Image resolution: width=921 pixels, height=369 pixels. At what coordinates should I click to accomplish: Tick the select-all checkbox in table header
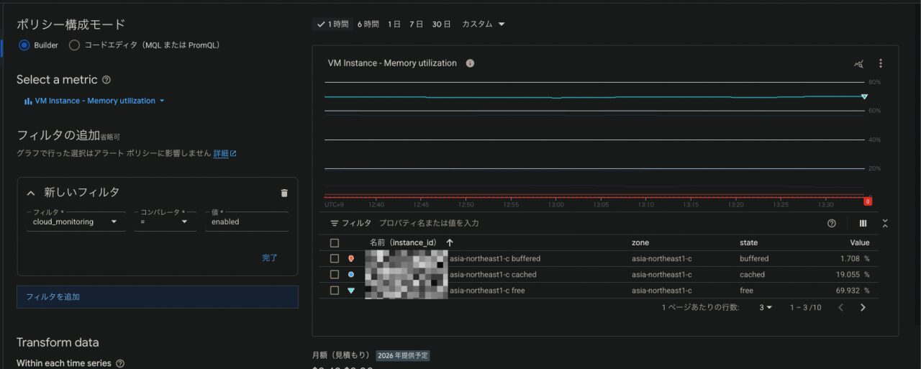tap(335, 243)
